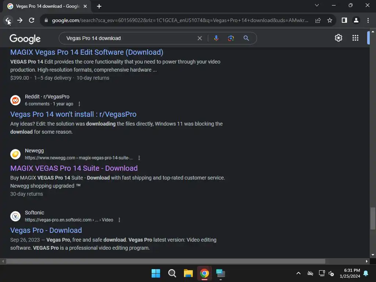
Task: Click the scroll down arrow
Action: click(x=373, y=255)
